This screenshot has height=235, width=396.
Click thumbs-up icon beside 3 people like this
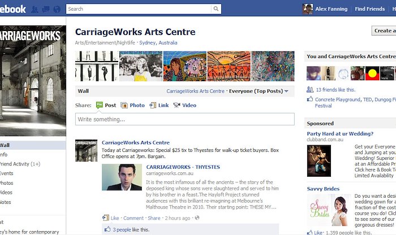click(x=107, y=229)
